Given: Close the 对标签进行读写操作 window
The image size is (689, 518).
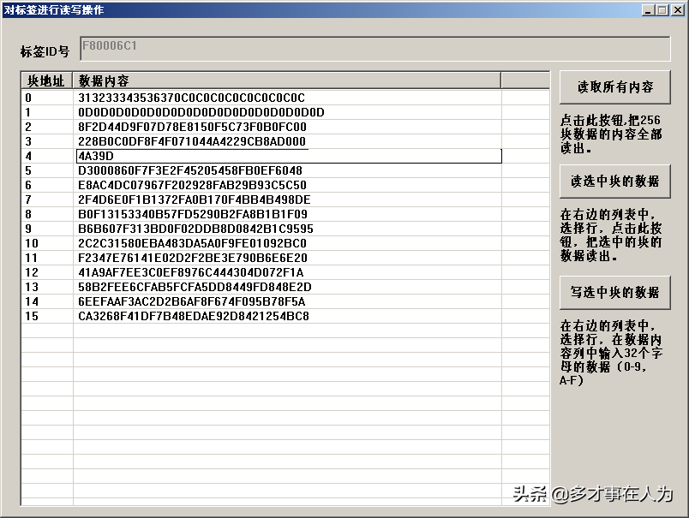Looking at the screenshot, I should [678, 9].
